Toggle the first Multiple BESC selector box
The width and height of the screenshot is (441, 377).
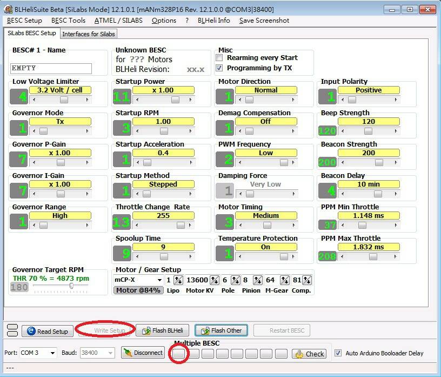[x=178, y=354]
